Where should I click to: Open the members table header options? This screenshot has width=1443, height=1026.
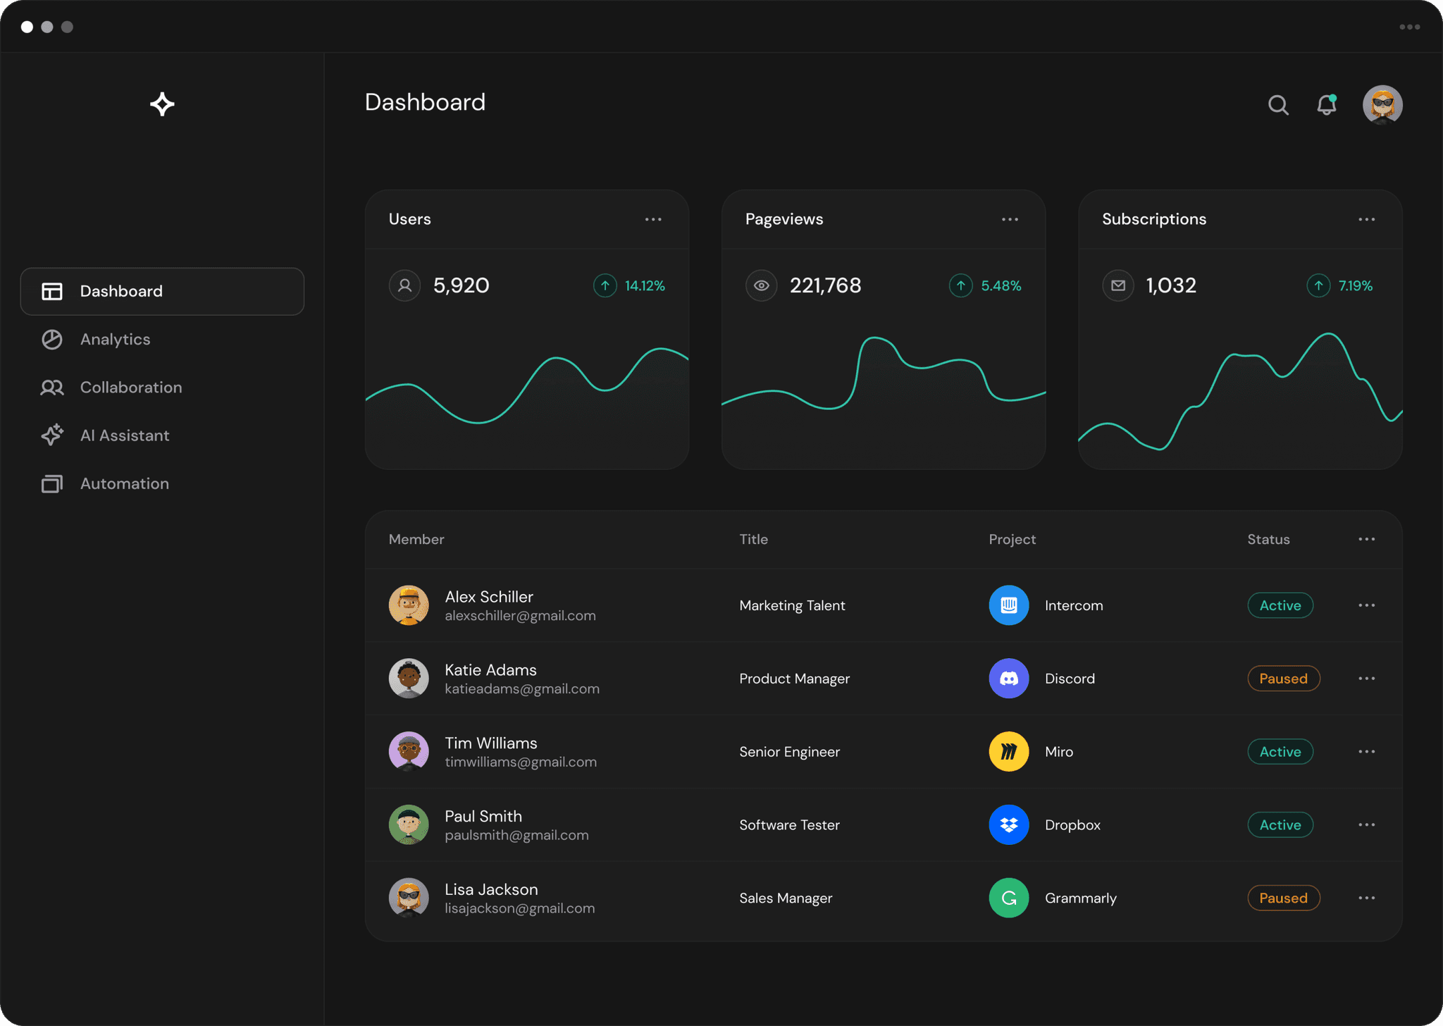[x=1366, y=539]
